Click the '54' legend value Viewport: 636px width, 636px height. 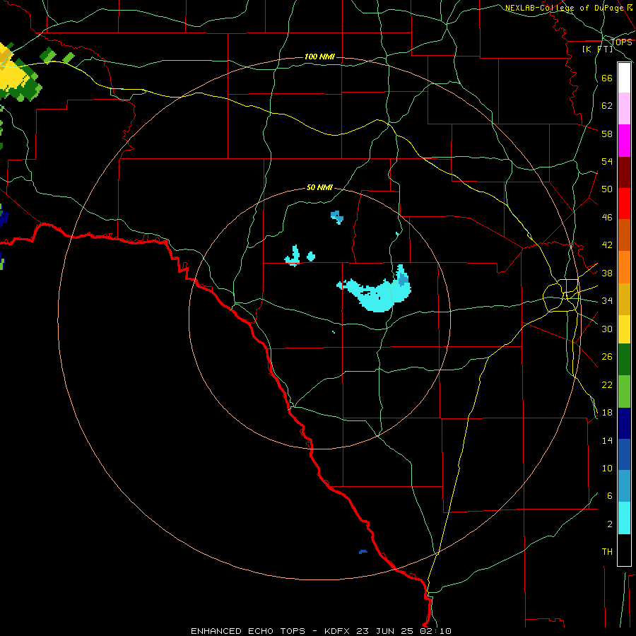[607, 161]
